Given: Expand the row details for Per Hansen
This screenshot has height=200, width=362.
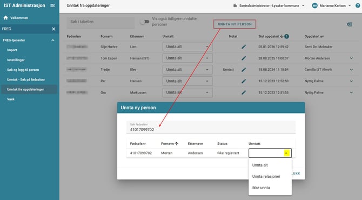Looking at the screenshot, I should coord(351,81).
